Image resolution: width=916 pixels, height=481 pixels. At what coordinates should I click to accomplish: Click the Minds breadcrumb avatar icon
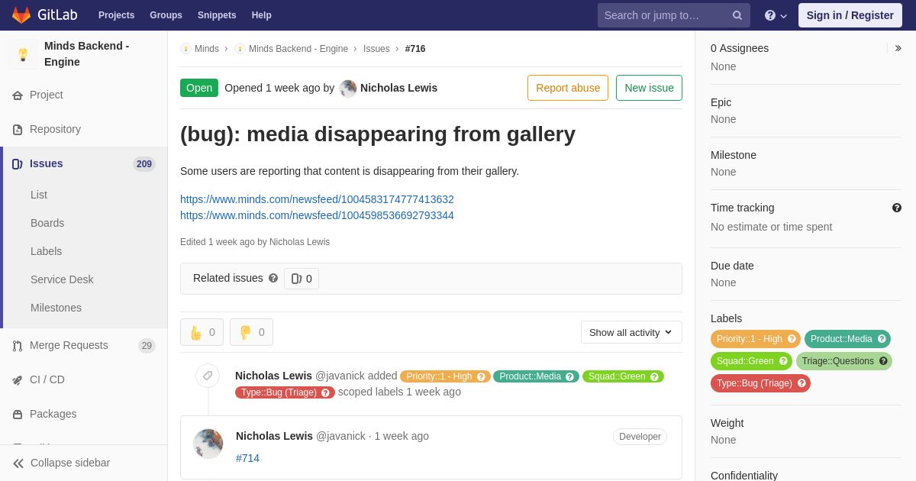[x=185, y=49]
